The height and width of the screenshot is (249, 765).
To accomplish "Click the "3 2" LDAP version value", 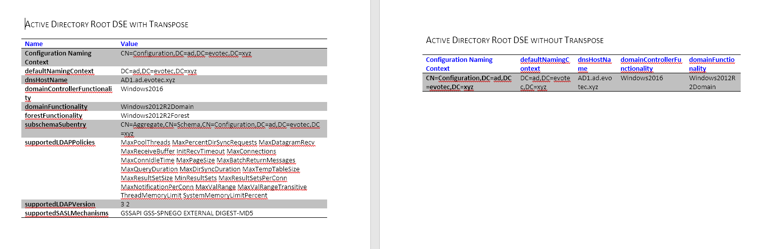I will pos(126,204).
